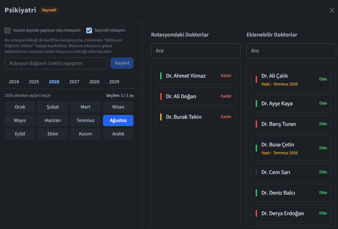Focus the search box under Eklenebilir Doktorlar
338x229 pixels.
point(291,51)
